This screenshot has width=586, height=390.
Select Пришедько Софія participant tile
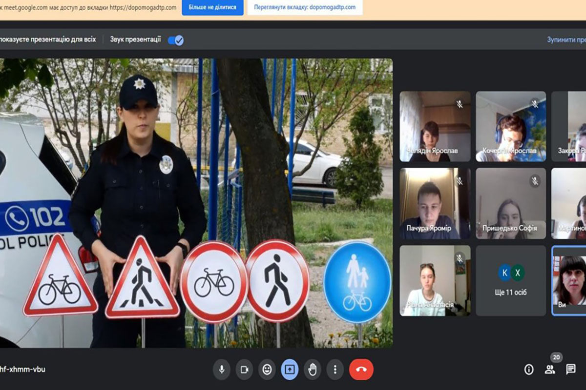coord(511,203)
